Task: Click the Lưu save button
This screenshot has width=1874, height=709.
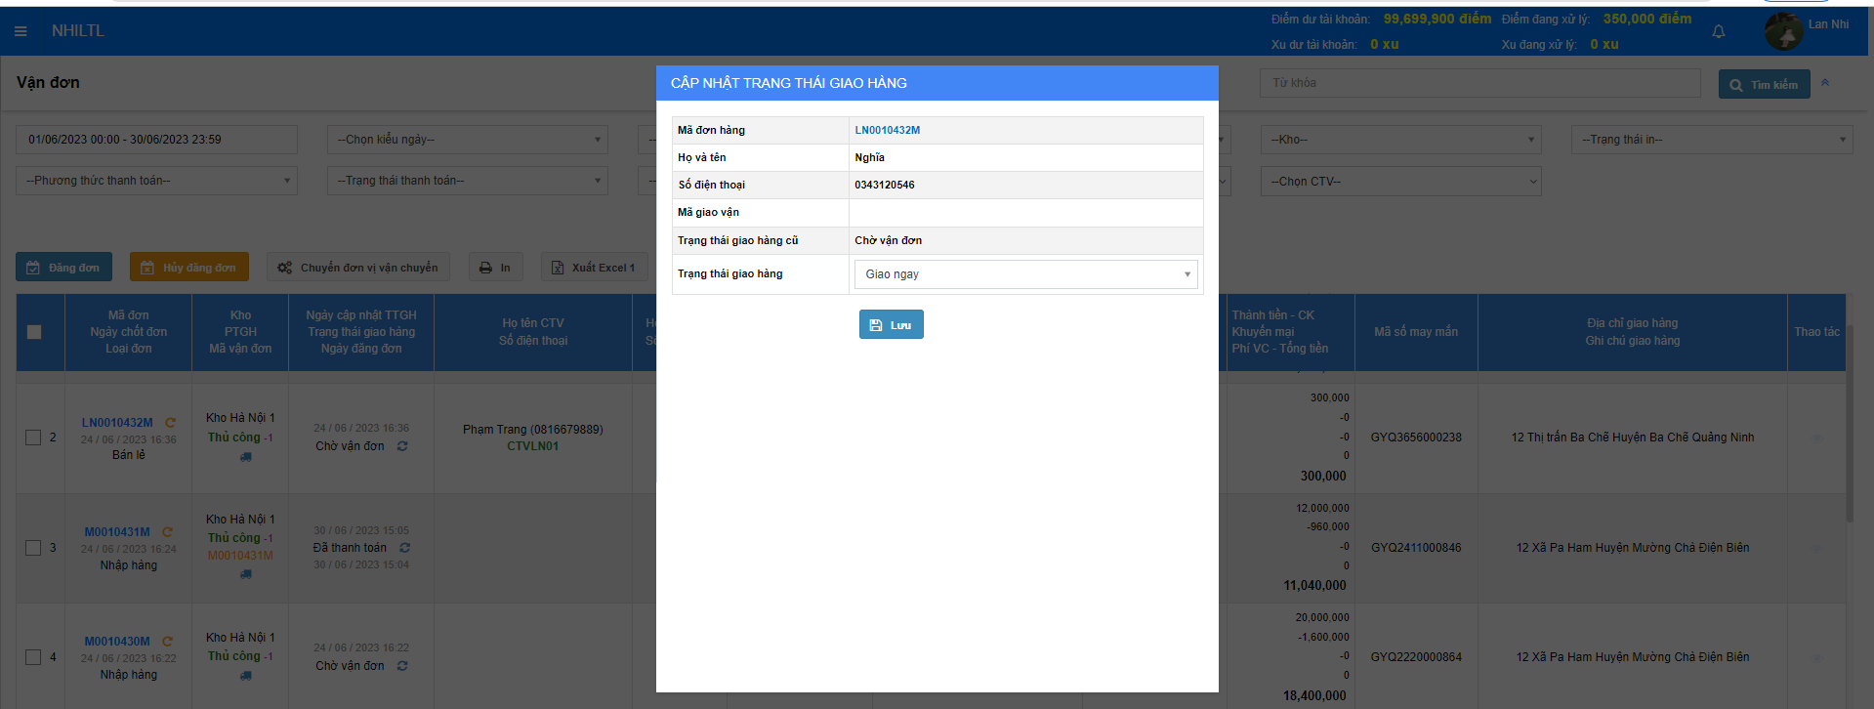Action: coord(891,325)
